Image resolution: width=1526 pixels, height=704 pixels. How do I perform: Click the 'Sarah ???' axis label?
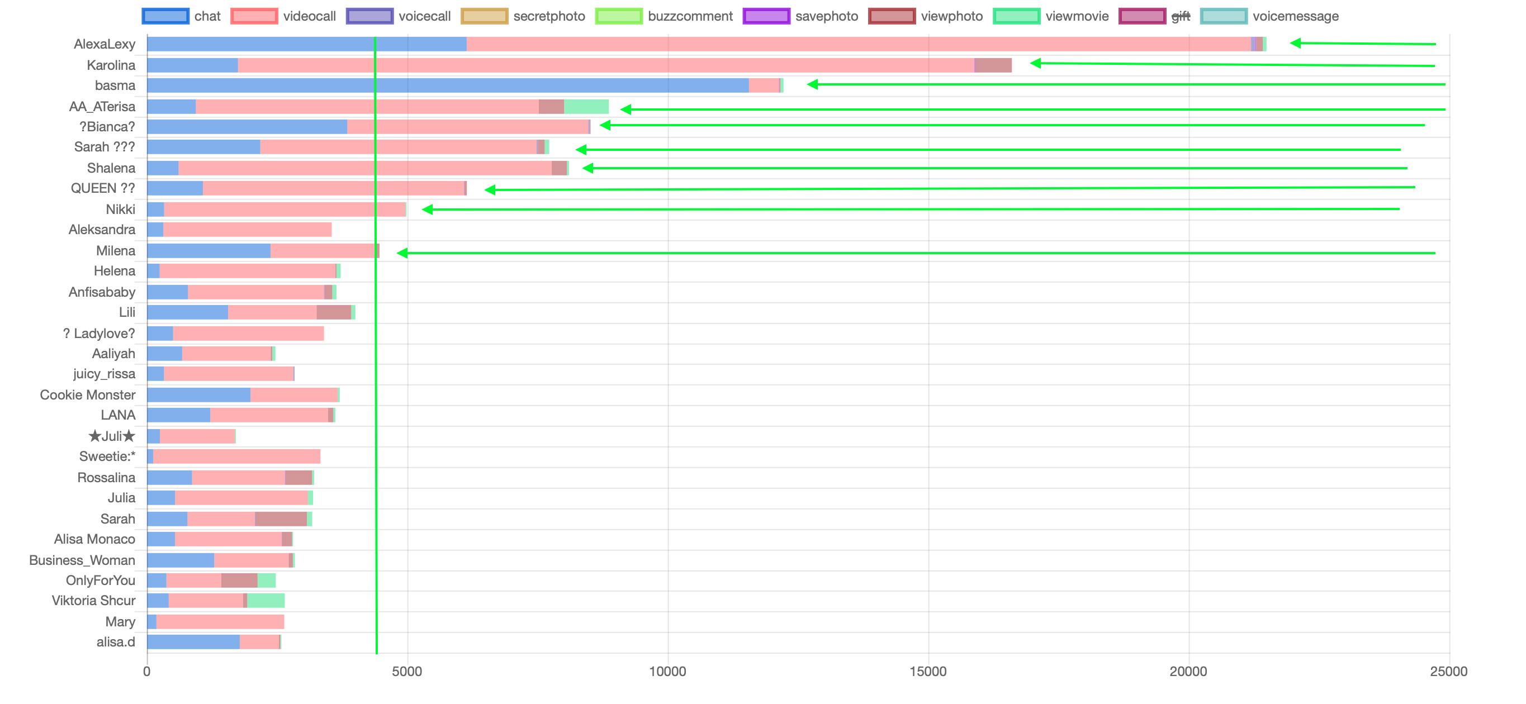pos(105,147)
